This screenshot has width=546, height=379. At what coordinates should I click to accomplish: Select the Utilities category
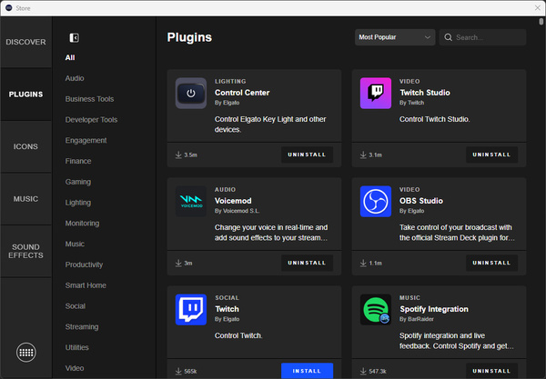[x=77, y=347]
